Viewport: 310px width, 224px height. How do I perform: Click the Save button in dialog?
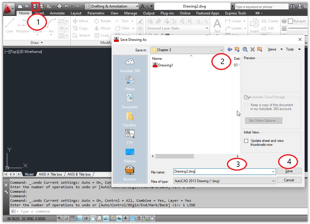coord(289,171)
